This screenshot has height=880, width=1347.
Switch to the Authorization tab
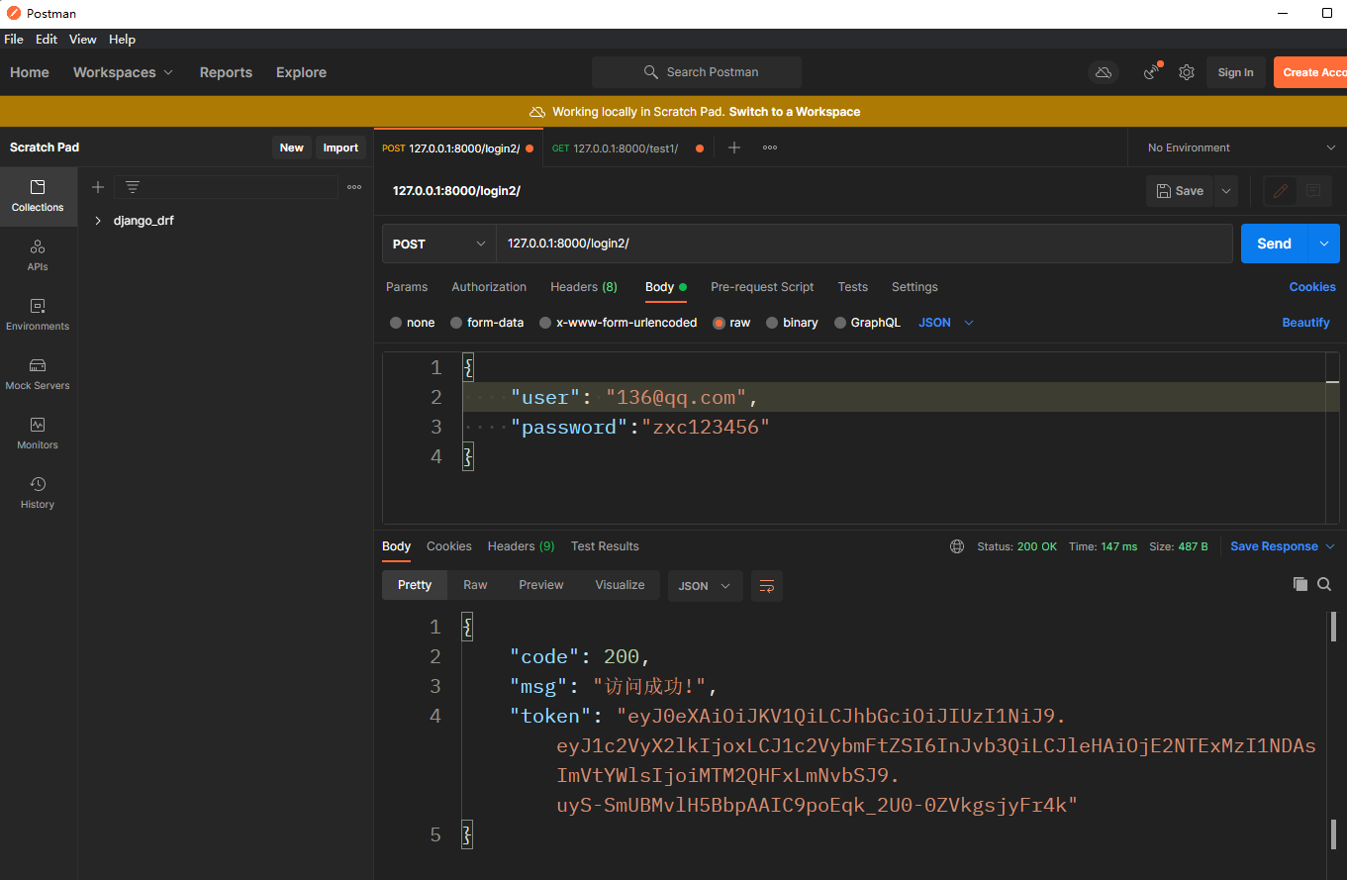coord(489,287)
